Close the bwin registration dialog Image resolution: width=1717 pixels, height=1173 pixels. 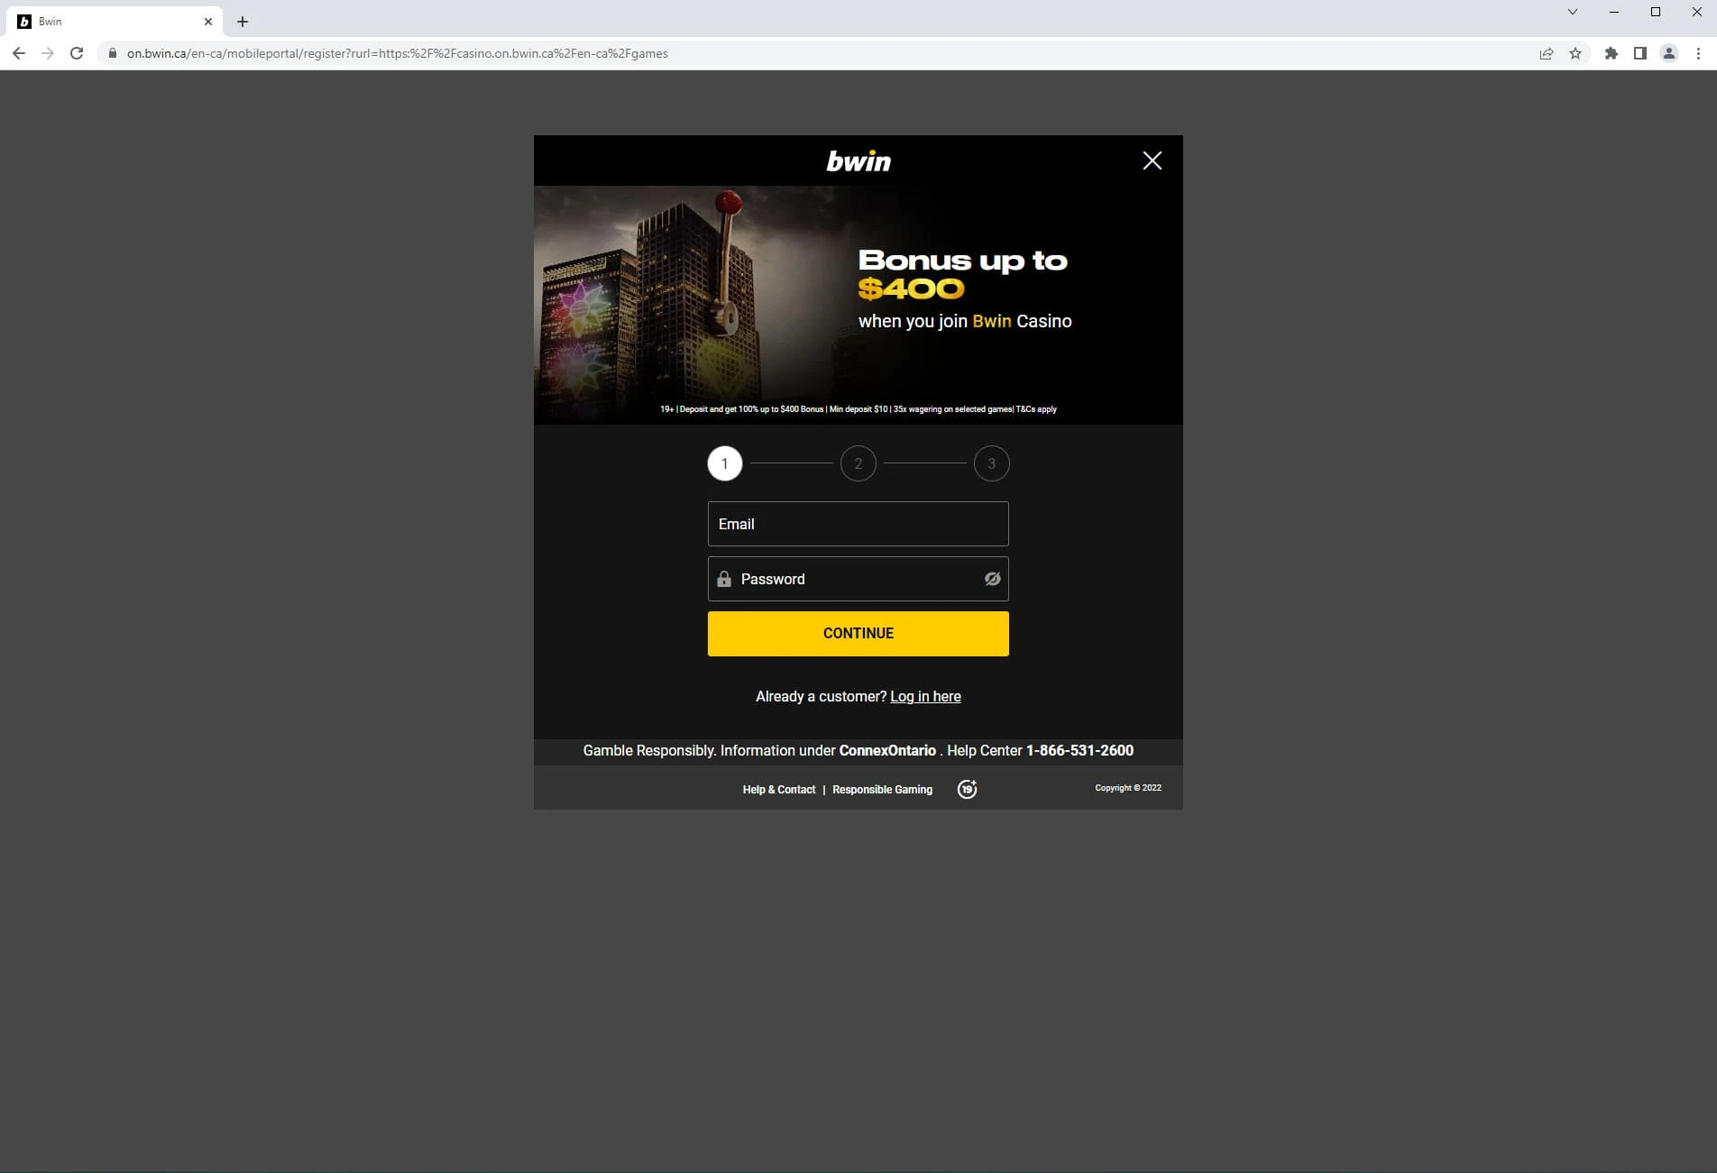(1152, 160)
